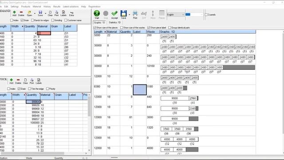Click Delete icon in Demand toolbar
The width and height of the screenshot is (284, 160).
pyautogui.click(x=21, y=13)
